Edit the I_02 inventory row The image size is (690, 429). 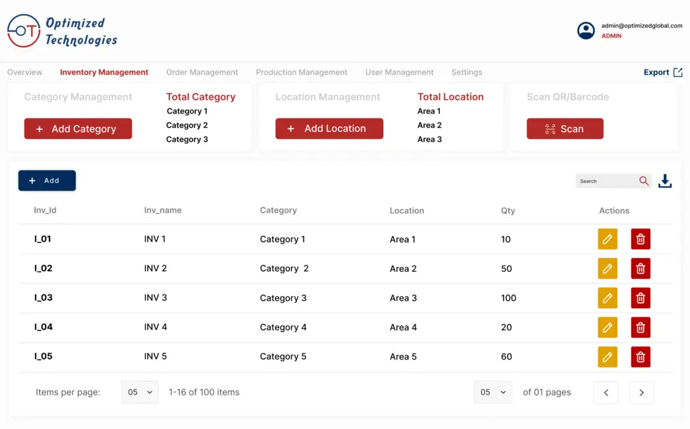point(608,269)
